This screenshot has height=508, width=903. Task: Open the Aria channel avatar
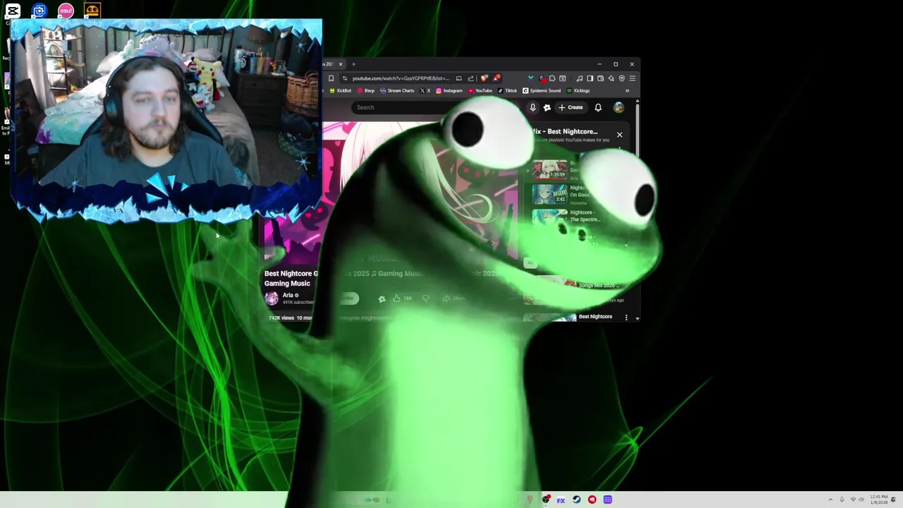coord(272,298)
